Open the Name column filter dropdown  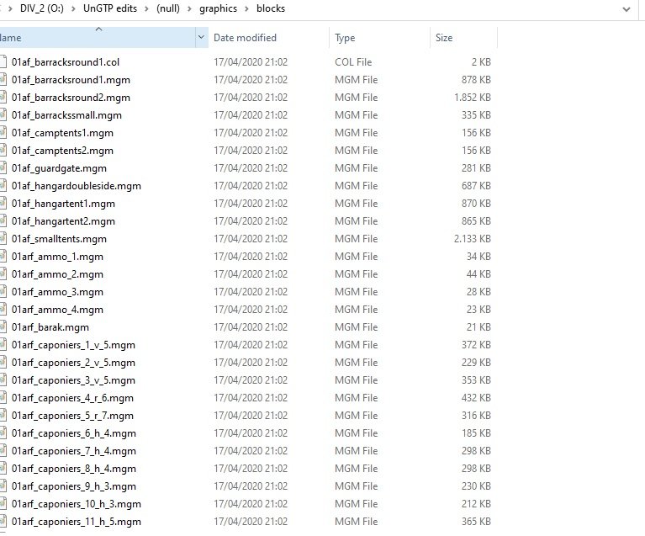[201, 38]
